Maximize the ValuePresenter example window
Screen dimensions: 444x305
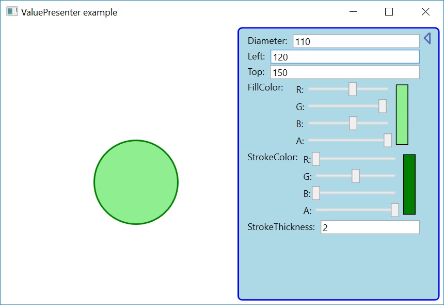389,11
